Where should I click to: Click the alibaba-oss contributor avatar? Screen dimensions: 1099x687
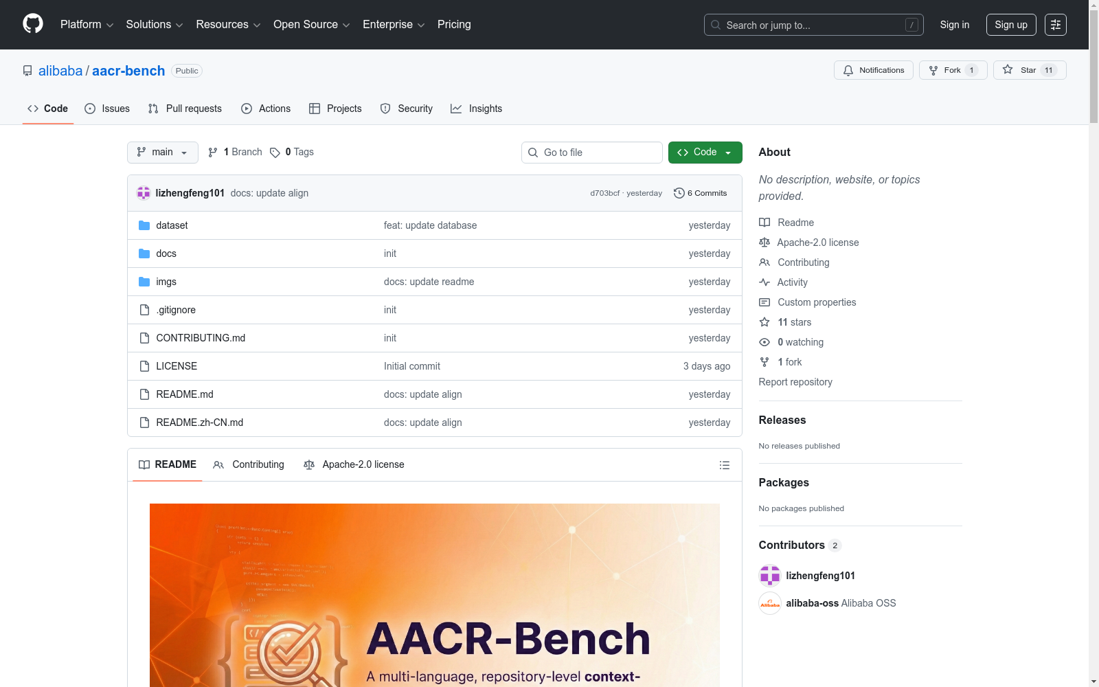(x=770, y=603)
